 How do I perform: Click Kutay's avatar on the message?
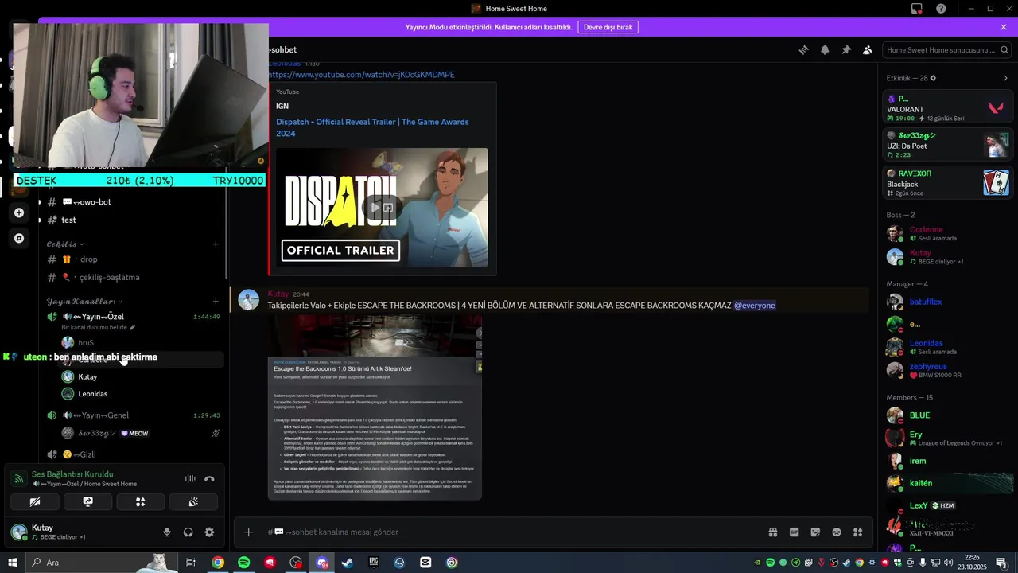(x=248, y=300)
